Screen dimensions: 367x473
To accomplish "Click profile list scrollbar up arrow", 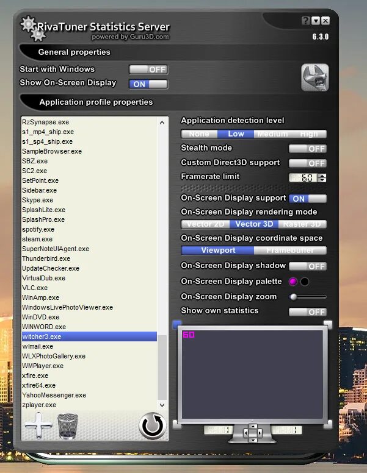I will pos(162,123).
